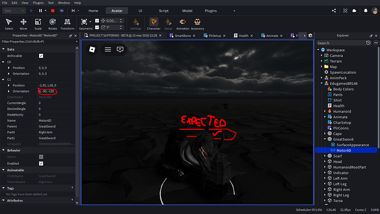Collapse the Workspace tree node

point(318,50)
